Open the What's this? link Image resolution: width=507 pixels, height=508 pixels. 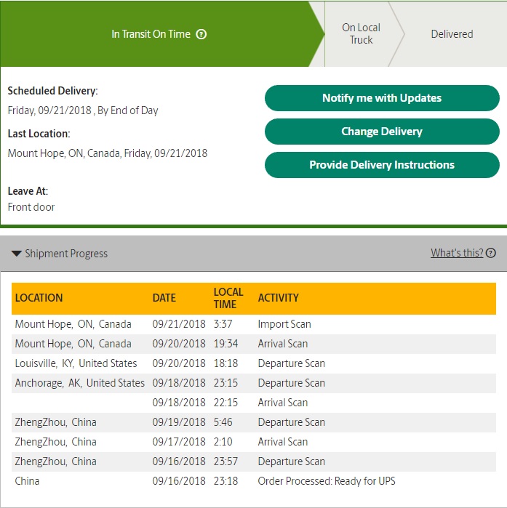[x=457, y=253]
